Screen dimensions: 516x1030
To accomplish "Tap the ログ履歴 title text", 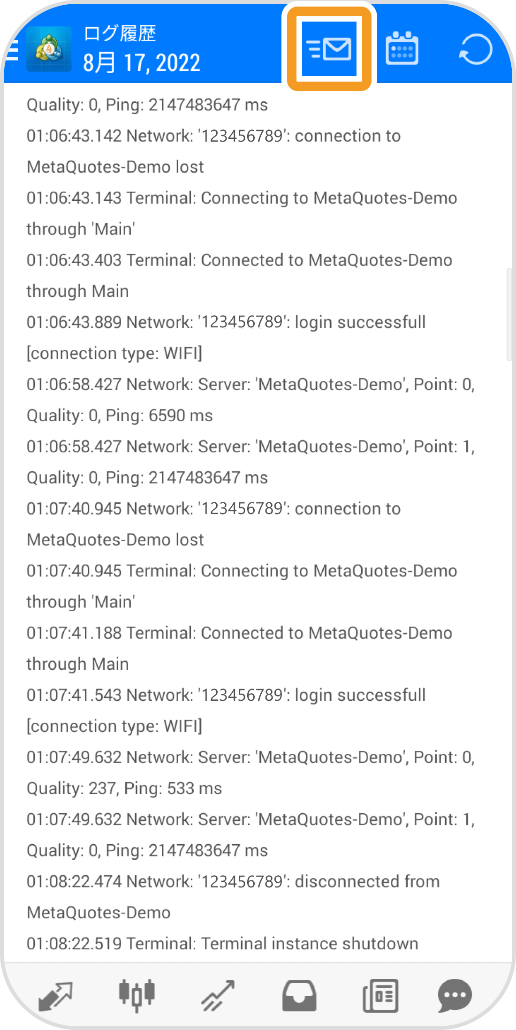I will point(120,34).
